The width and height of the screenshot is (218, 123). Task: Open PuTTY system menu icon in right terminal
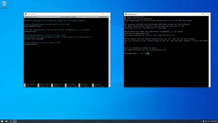point(126,14)
